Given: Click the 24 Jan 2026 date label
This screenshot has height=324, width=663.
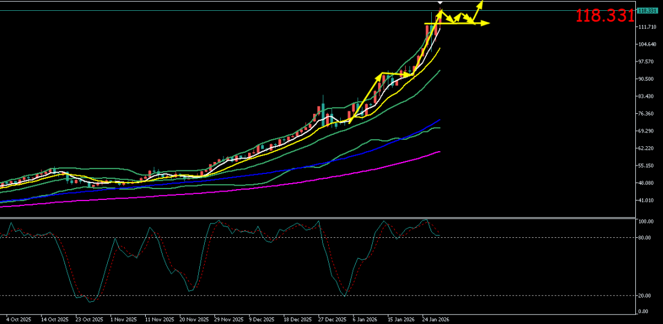Looking at the screenshot, I should coord(435,319).
